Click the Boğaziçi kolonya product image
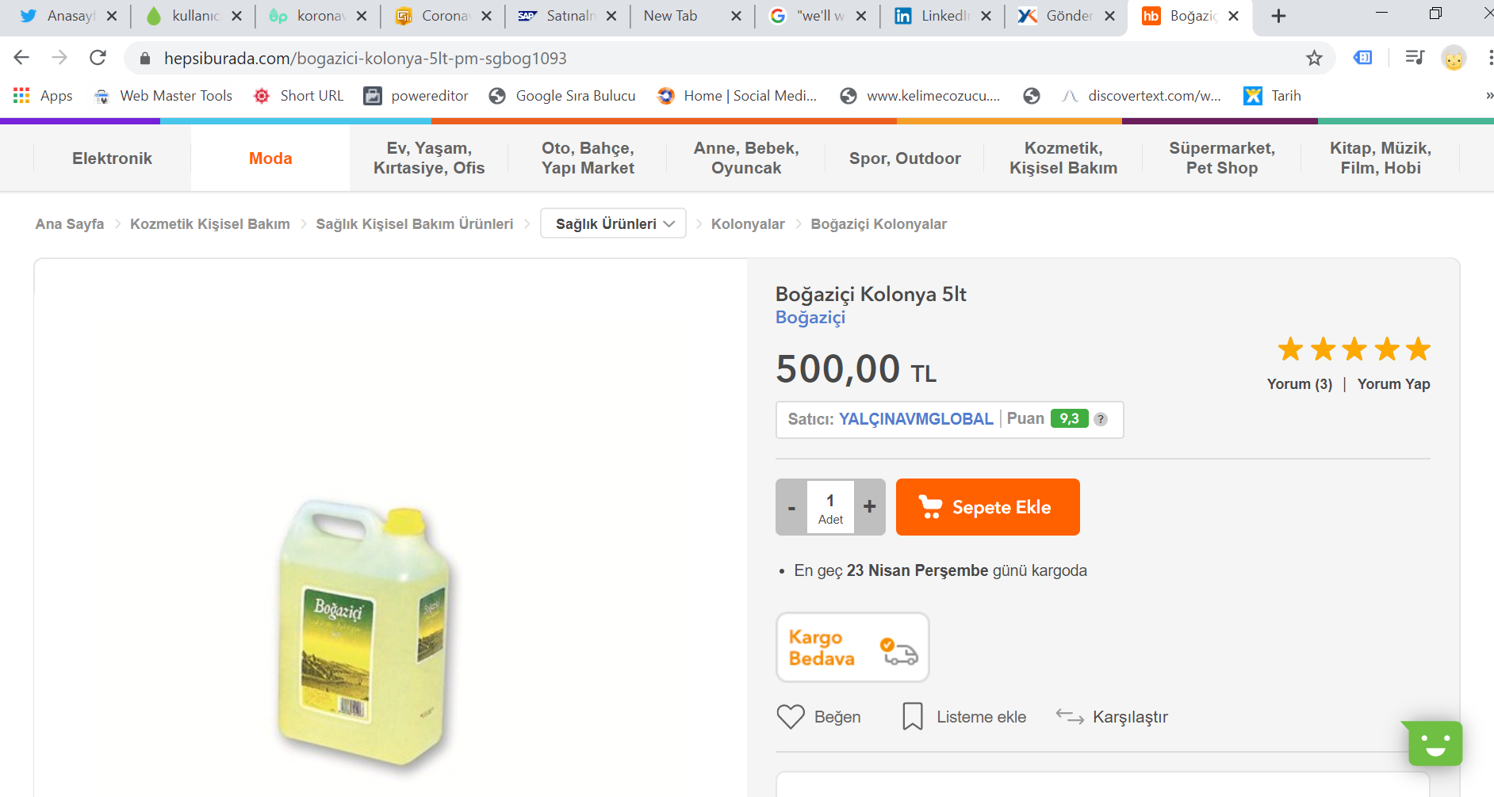This screenshot has height=797, width=1494. (364, 630)
